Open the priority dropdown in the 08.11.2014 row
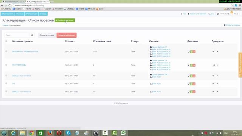 215,91
